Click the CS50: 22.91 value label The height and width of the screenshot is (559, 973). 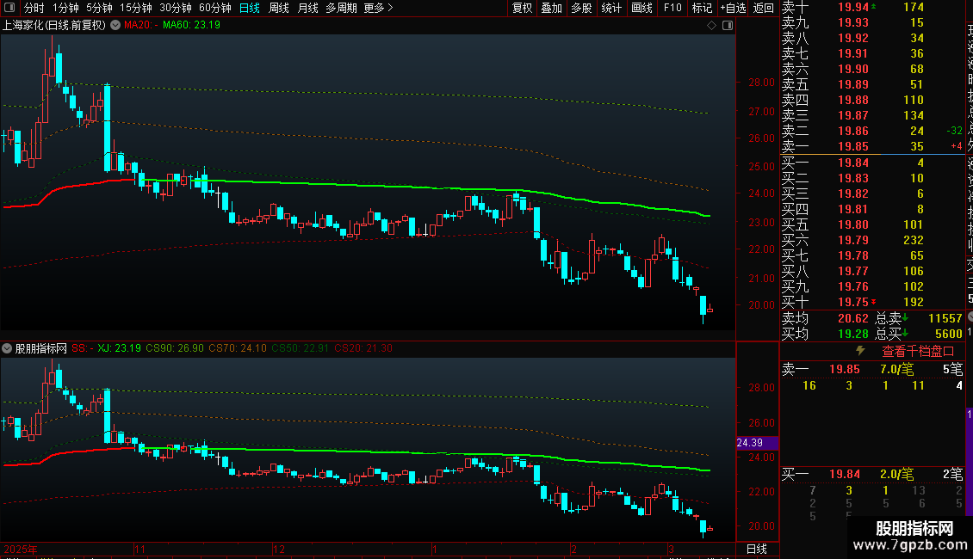[x=301, y=348]
